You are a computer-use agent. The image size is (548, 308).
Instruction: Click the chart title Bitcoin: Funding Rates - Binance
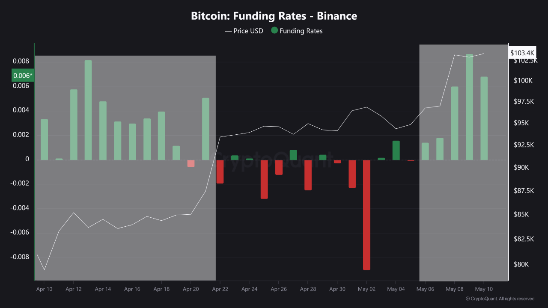(x=274, y=16)
